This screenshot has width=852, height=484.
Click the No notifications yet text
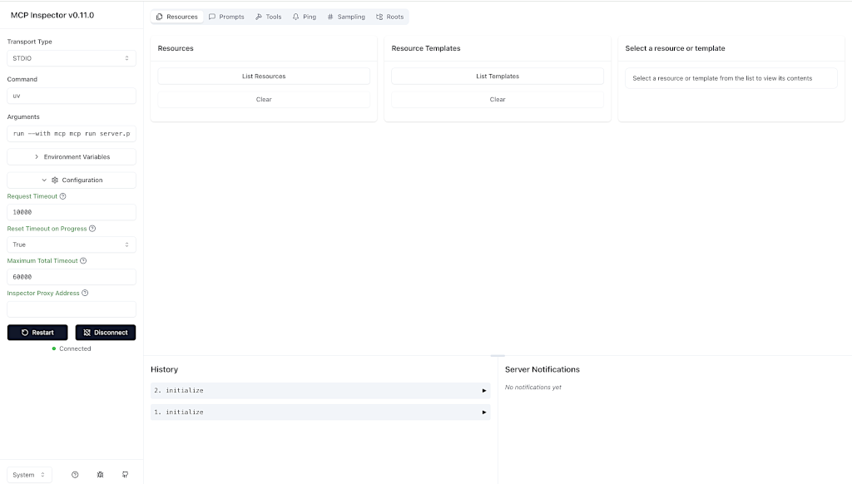533,388
